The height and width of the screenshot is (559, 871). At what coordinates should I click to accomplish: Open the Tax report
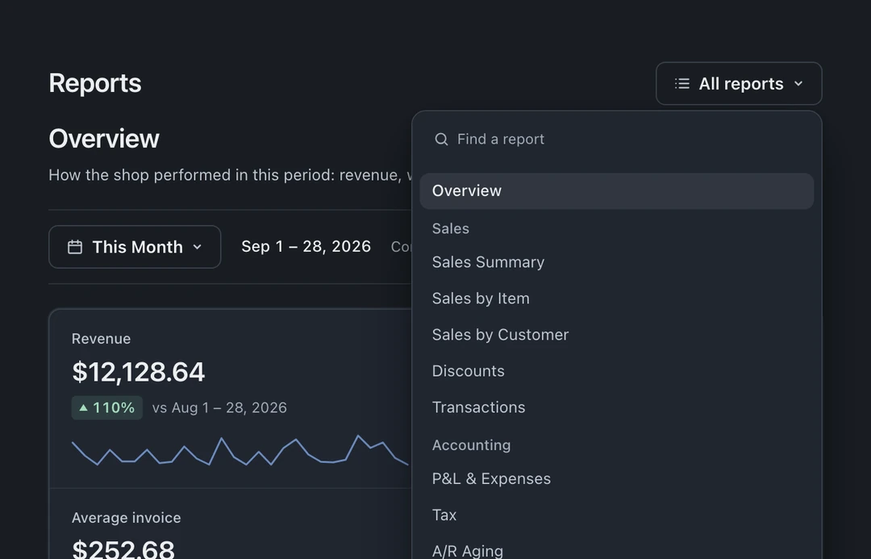[617, 515]
